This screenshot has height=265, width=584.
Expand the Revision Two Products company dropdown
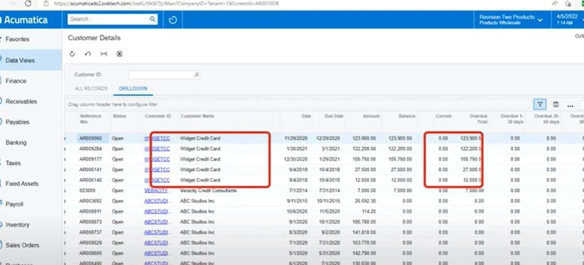coord(540,20)
